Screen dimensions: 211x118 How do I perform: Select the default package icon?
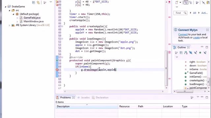click(x=17, y=14)
